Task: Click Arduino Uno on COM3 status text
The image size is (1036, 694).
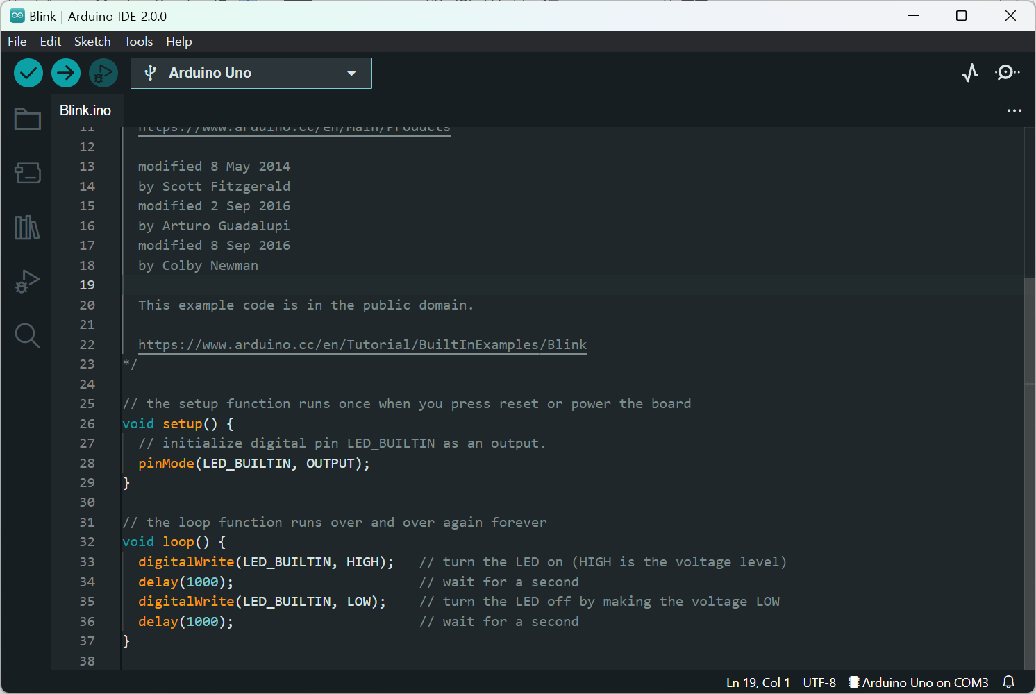Action: [x=926, y=682]
